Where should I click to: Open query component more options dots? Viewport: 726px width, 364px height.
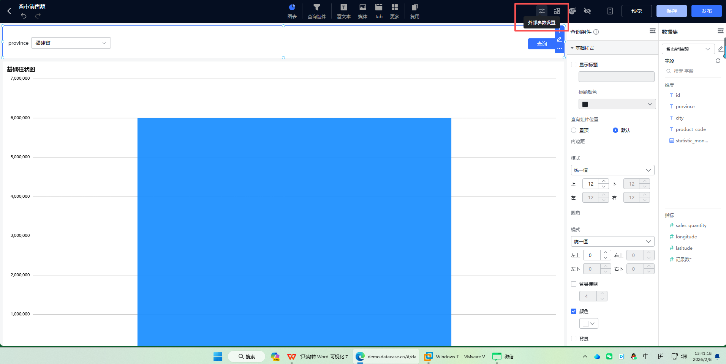[559, 49]
